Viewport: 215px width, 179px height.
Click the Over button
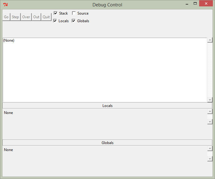(x=26, y=17)
